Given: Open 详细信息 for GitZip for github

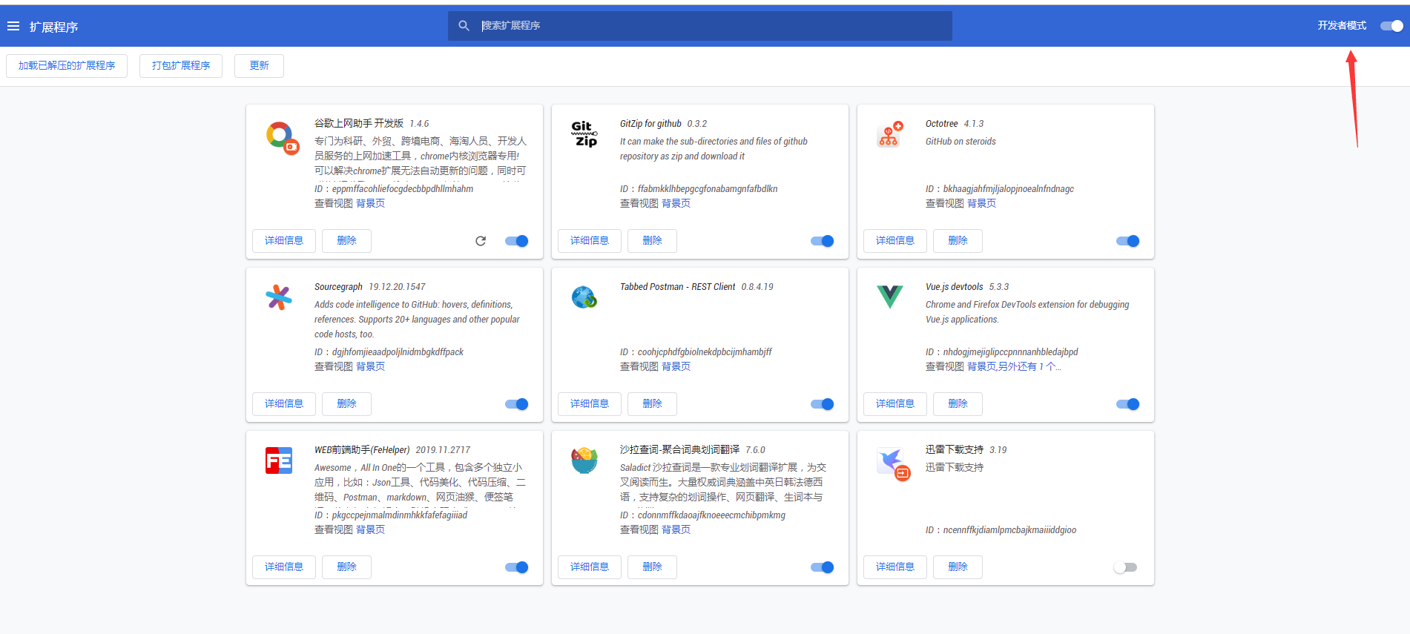Looking at the screenshot, I should 589,241.
